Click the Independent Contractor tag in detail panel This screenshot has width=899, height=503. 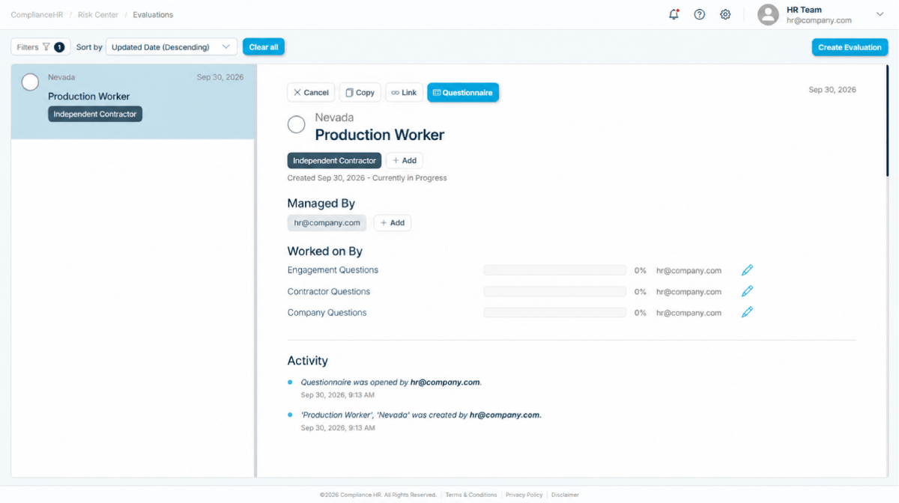click(334, 160)
